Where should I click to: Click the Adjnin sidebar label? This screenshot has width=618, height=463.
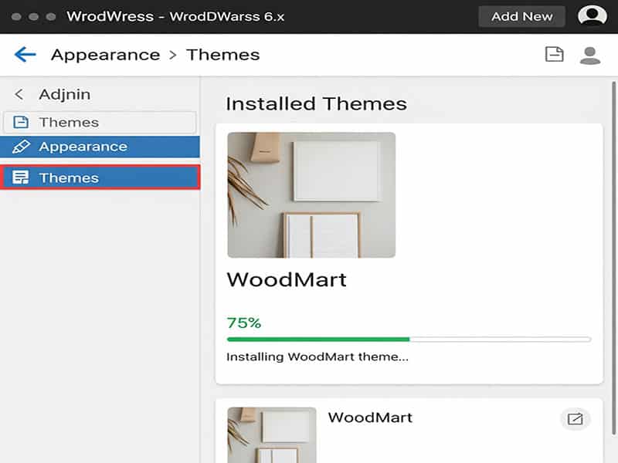(x=65, y=94)
